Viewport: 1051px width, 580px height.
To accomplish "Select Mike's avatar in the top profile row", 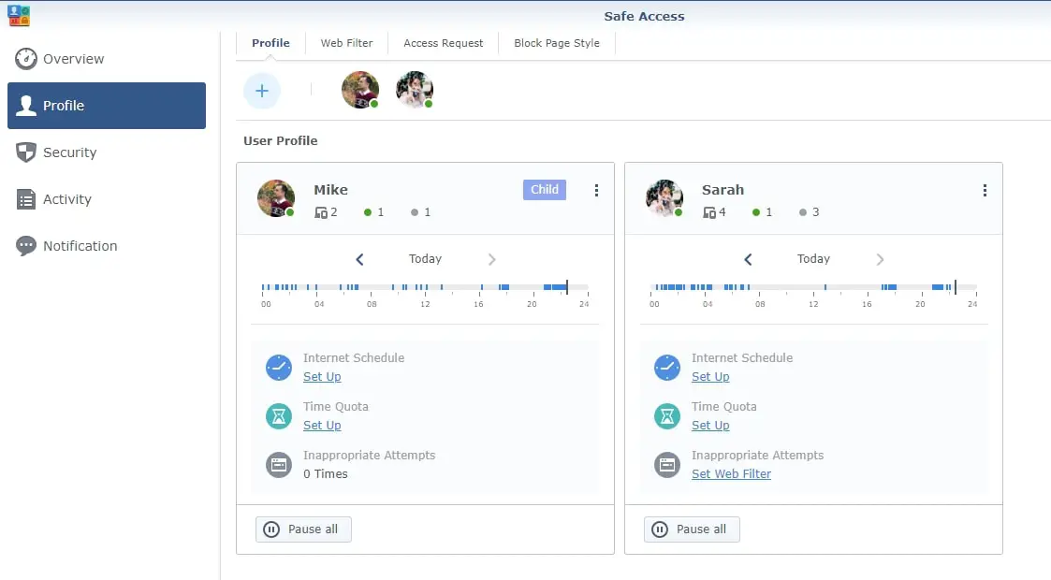I will coord(360,90).
